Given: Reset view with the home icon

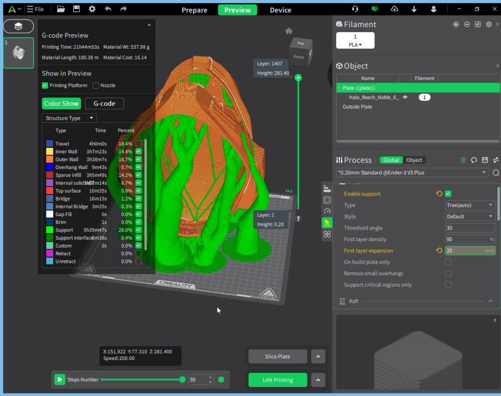Looking at the screenshot, I should (289, 31).
